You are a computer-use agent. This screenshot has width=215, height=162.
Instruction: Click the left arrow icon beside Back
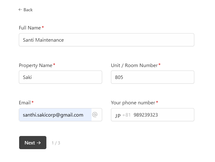click(20, 10)
